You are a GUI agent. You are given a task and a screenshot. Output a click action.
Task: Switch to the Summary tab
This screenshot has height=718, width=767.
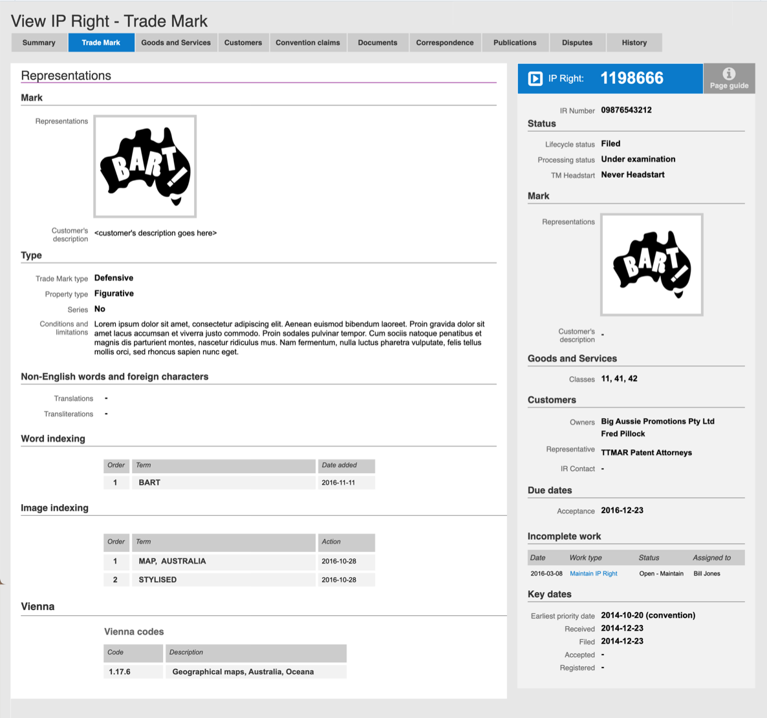(39, 43)
